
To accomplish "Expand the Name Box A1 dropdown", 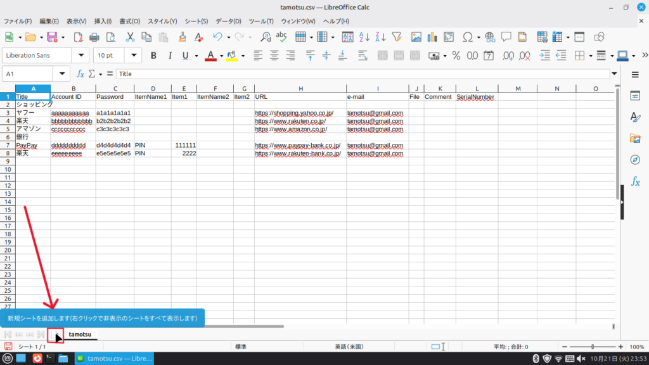I will [x=62, y=74].
